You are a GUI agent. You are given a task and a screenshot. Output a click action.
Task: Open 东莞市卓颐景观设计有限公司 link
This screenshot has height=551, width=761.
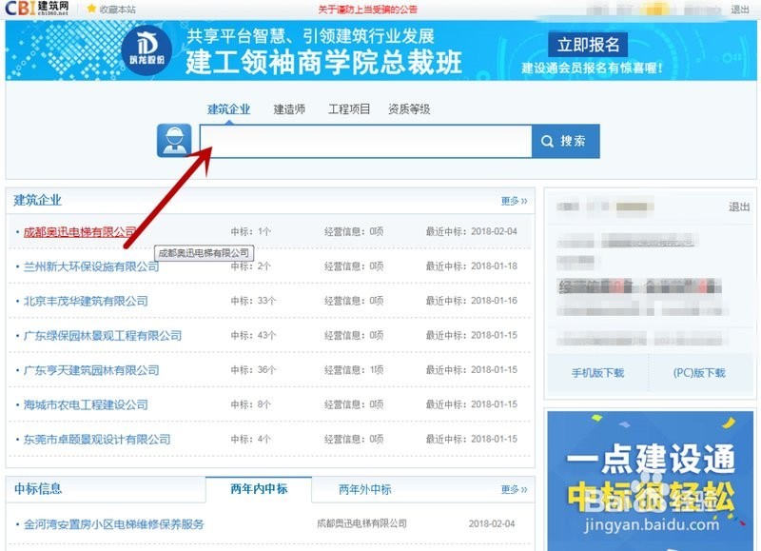click(x=97, y=440)
